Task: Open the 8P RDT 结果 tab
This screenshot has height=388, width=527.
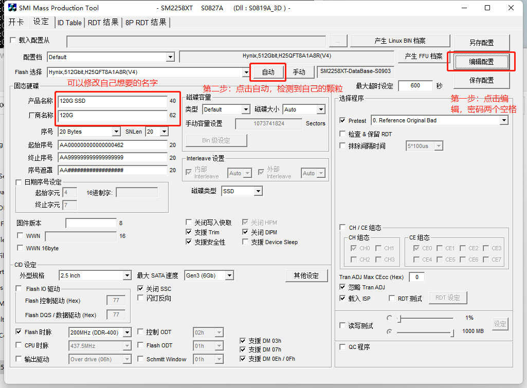Action: [146, 23]
